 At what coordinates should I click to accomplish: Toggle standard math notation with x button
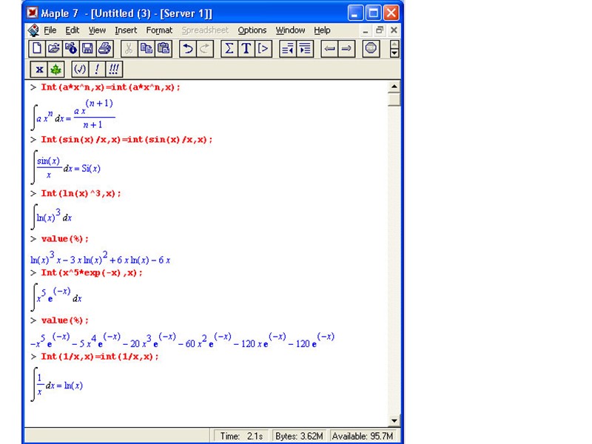[39, 70]
